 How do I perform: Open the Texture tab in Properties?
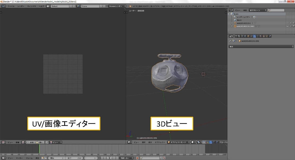(263, 36)
